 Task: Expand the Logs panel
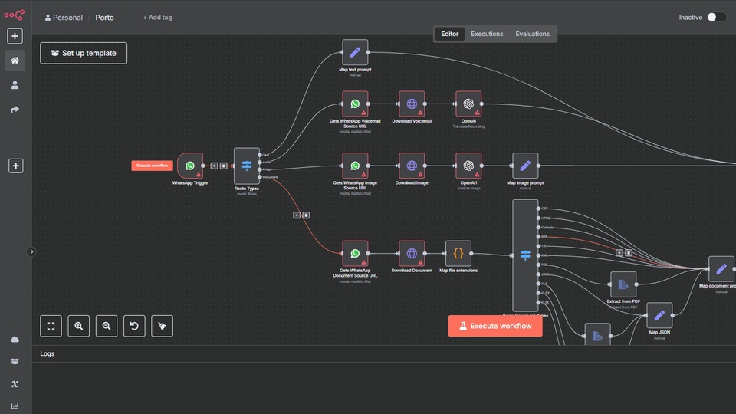click(384, 354)
